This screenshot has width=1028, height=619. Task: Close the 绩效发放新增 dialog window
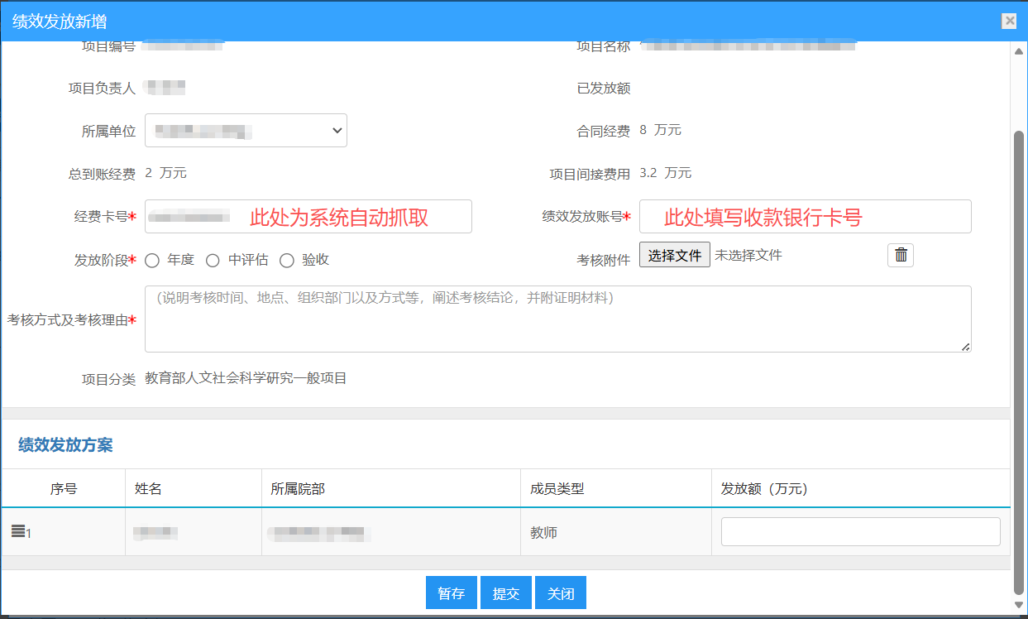pyautogui.click(x=1008, y=22)
